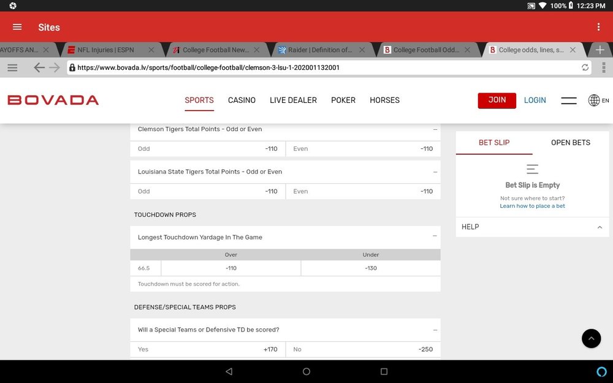Image resolution: width=613 pixels, height=383 pixels.
Task: Open Learn how to place a bet
Action: [532, 206]
